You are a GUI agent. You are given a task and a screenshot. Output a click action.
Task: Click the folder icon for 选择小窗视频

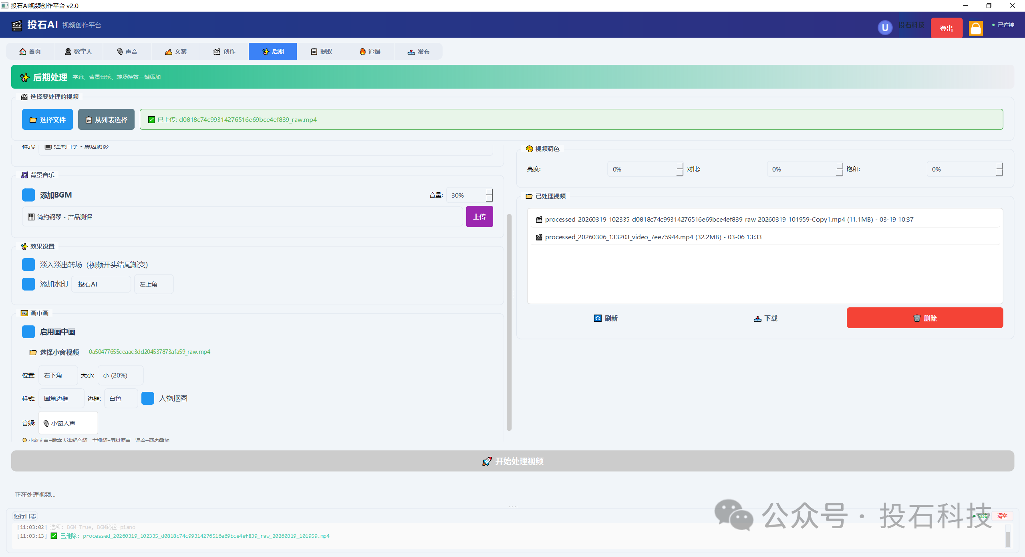[33, 352]
